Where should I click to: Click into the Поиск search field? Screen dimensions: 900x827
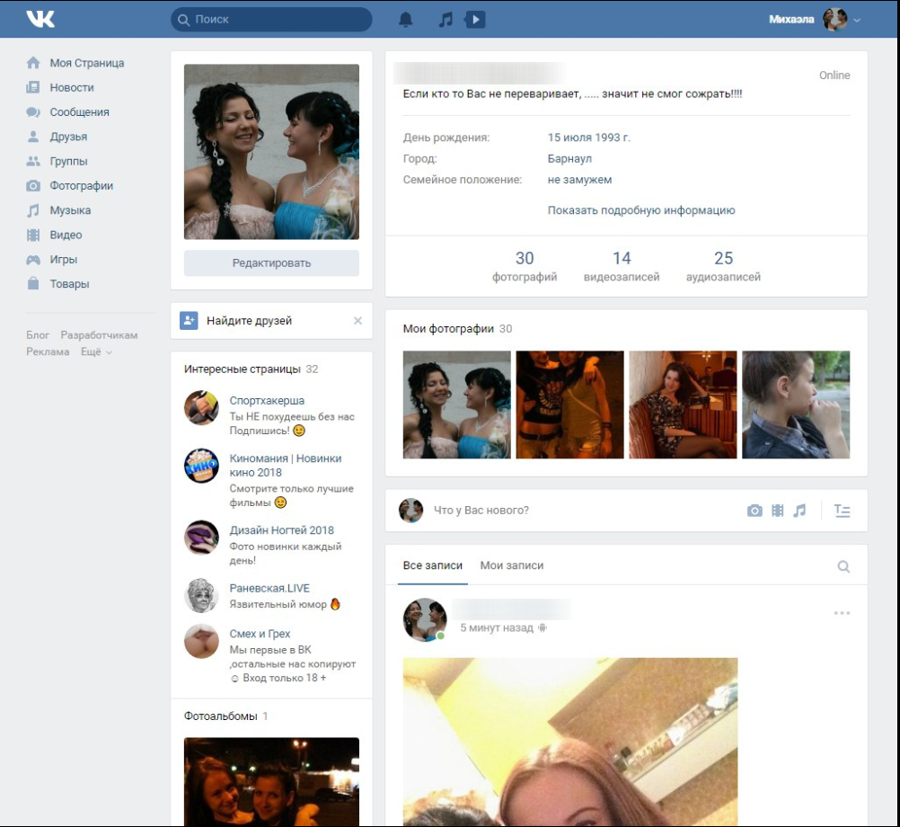coord(271,20)
